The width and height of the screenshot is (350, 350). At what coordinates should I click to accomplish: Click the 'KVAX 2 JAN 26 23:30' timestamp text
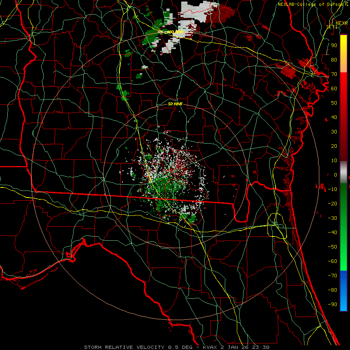click(x=236, y=347)
